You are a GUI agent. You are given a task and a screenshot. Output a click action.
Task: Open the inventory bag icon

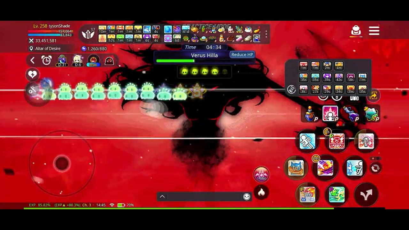coord(356,31)
